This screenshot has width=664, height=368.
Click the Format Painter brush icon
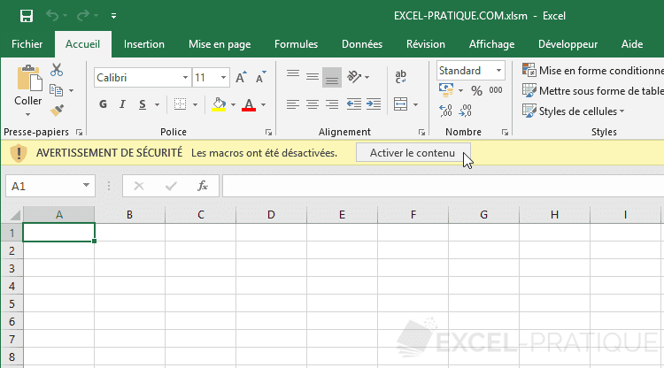point(57,110)
